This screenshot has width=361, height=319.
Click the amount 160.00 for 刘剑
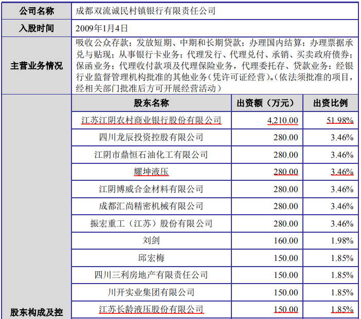coord(286,240)
